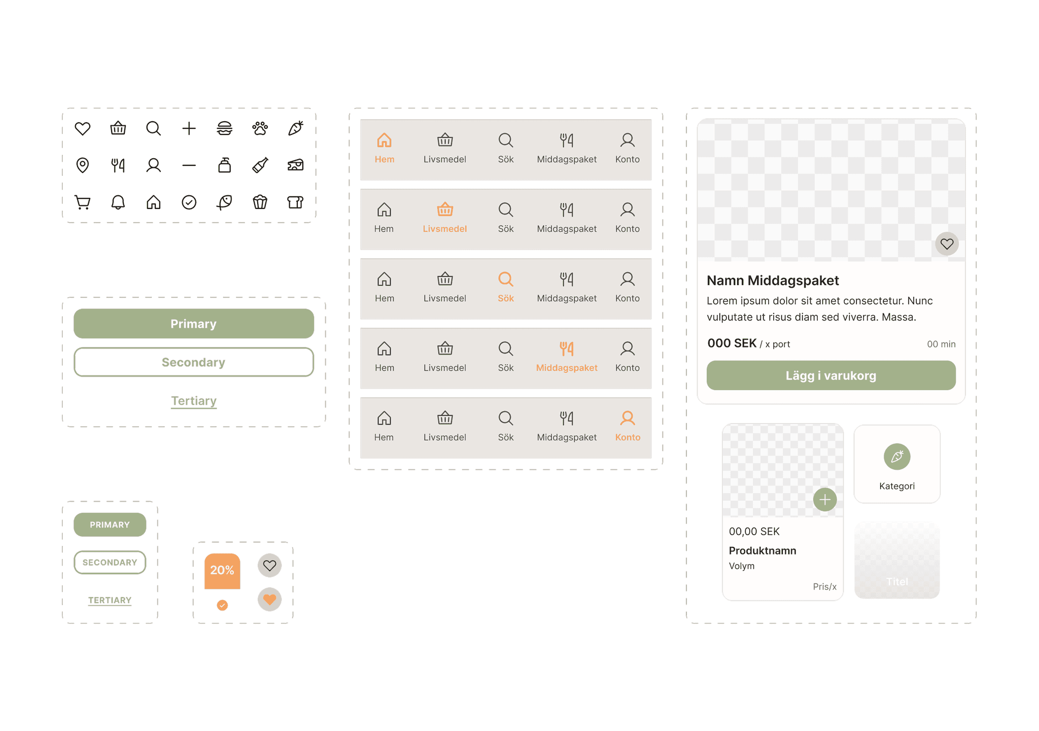This screenshot has height=731, width=1039.
Task: Open Sök in the fourth navigation bar
Action: 506,357
